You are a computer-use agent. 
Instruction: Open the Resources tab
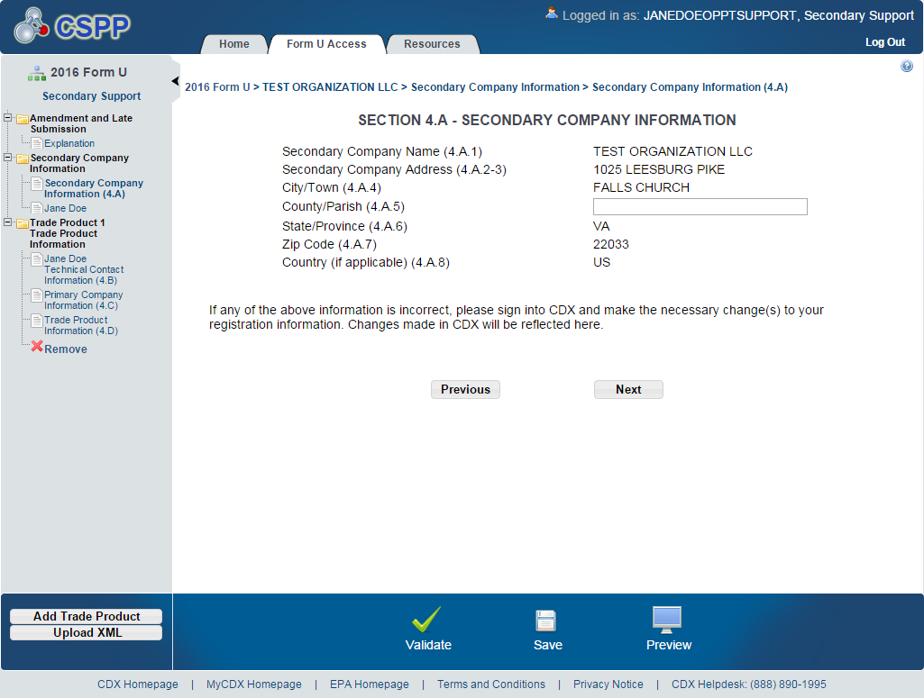click(x=432, y=44)
